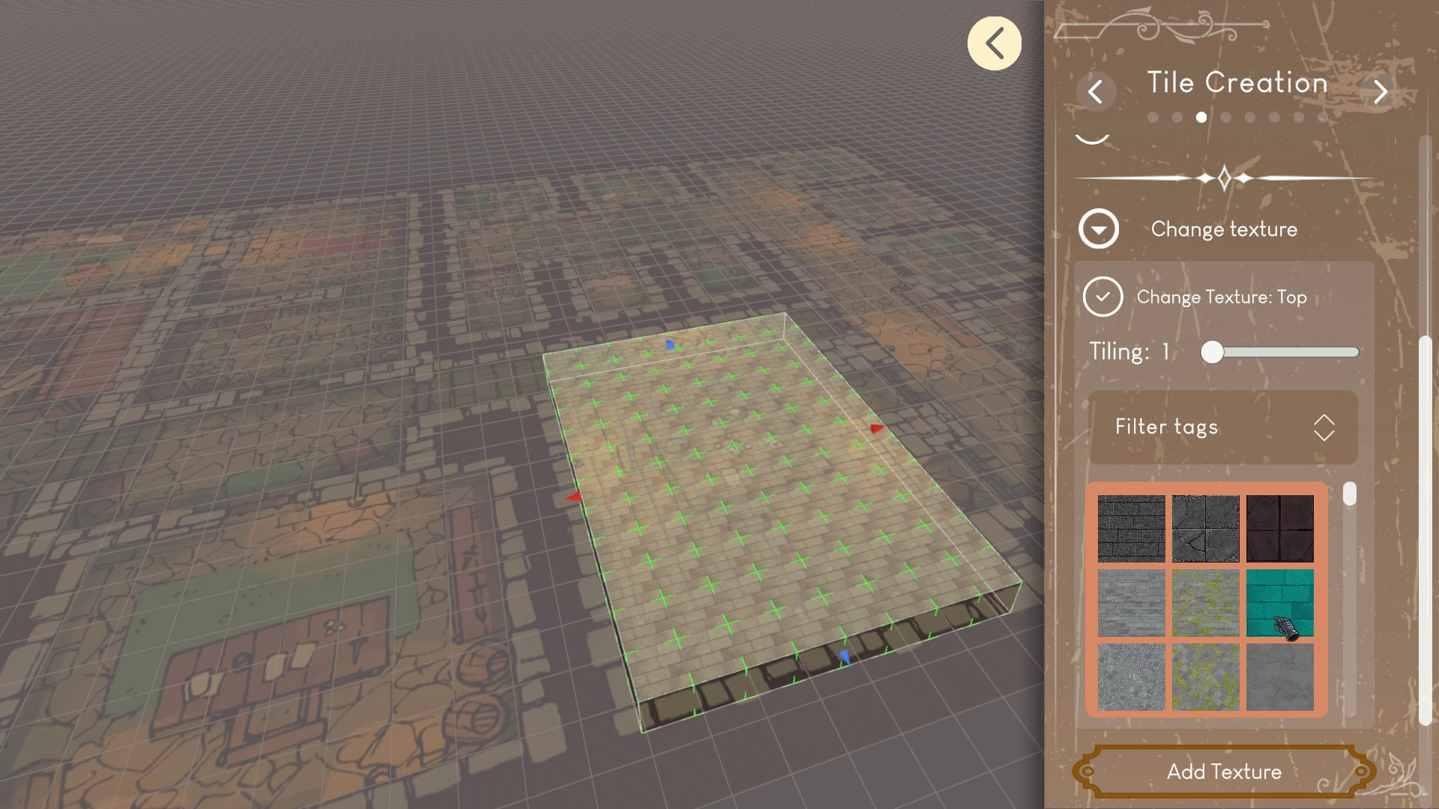1439x809 pixels.
Task: Navigate to previous Tile Creation page
Action: (1096, 91)
